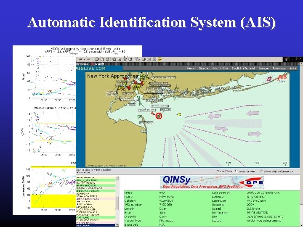Select MARYLAND in the ship list

pyautogui.click(x=96, y=218)
